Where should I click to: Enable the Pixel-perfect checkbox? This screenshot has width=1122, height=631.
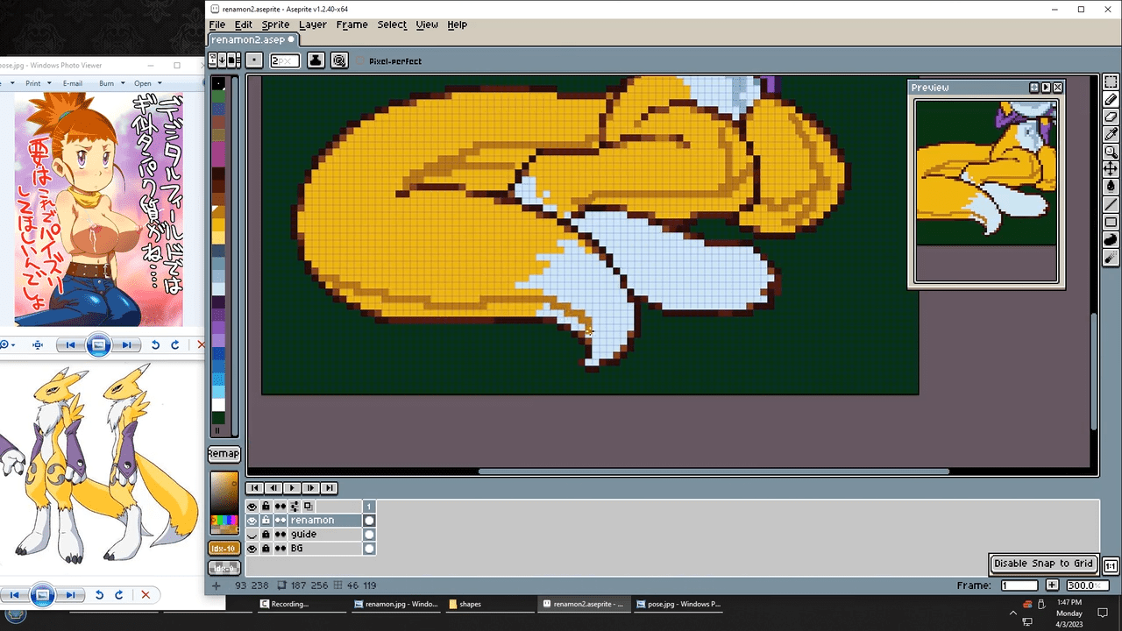coord(361,61)
